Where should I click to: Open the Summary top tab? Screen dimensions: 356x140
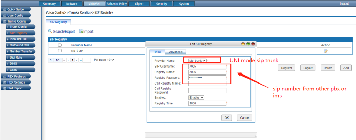tap(49, 4)
